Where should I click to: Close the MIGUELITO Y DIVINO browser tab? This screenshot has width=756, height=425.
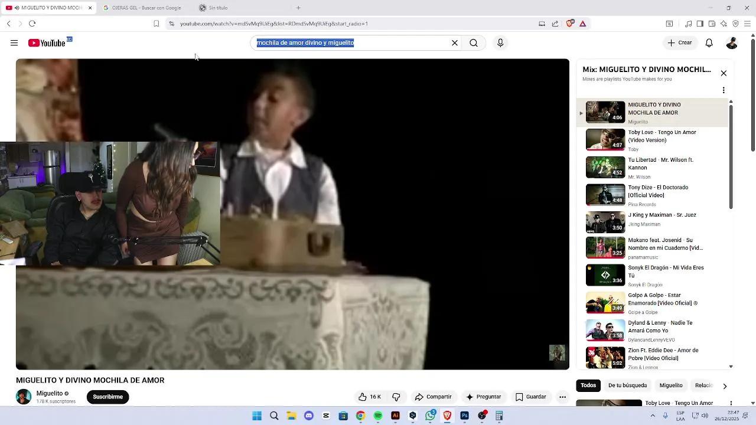point(90,8)
